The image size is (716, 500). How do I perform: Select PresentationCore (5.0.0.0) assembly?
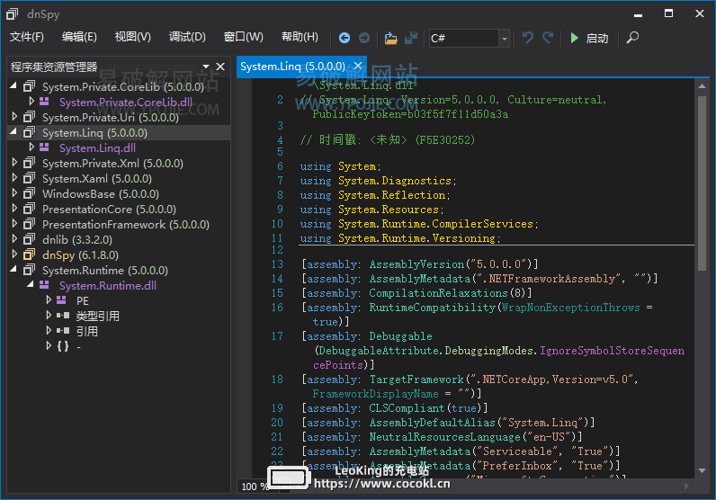click(109, 210)
